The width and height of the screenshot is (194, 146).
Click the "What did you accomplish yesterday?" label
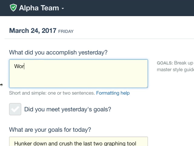[x=58, y=52]
